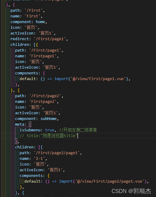The width and height of the screenshot is (156, 197).
Task: Click the path: '/First', line
Action: (x=28, y=10)
